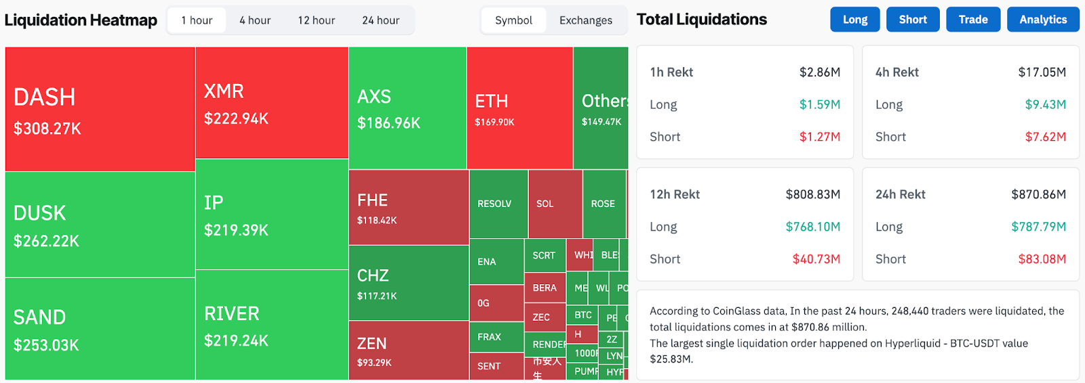Select the RIVER heatmap tile
1085x383 pixels.
[271, 325]
